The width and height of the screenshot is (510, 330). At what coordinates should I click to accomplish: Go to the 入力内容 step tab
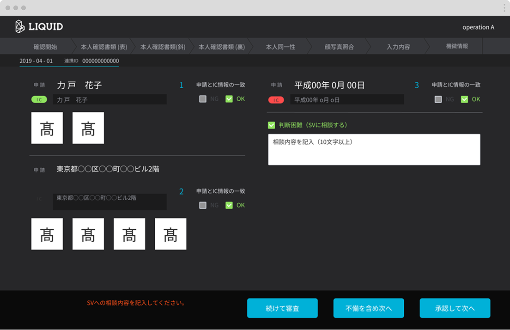coord(397,47)
